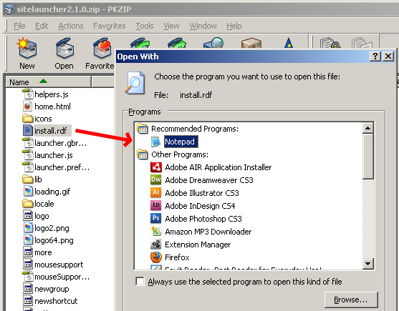Click the logo2.png image file icon

[x=28, y=228]
